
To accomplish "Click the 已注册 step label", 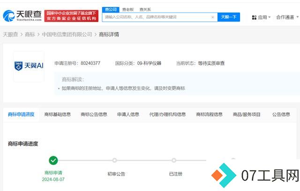I will pos(176,174).
